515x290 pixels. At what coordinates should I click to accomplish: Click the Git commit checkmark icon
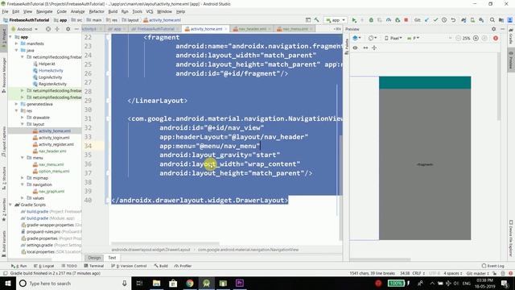[x=435, y=20]
